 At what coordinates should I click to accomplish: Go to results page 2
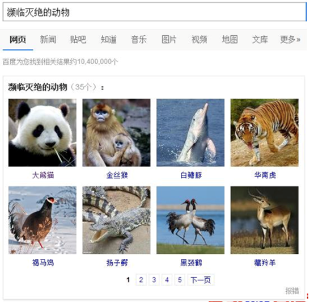(x=141, y=279)
